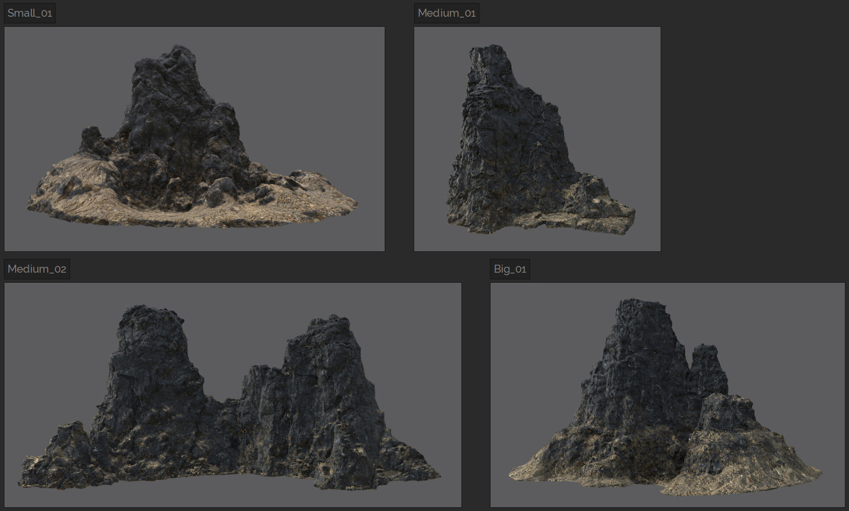The height and width of the screenshot is (511, 849).
Task: Click the Medium_01 label
Action: coord(446,13)
